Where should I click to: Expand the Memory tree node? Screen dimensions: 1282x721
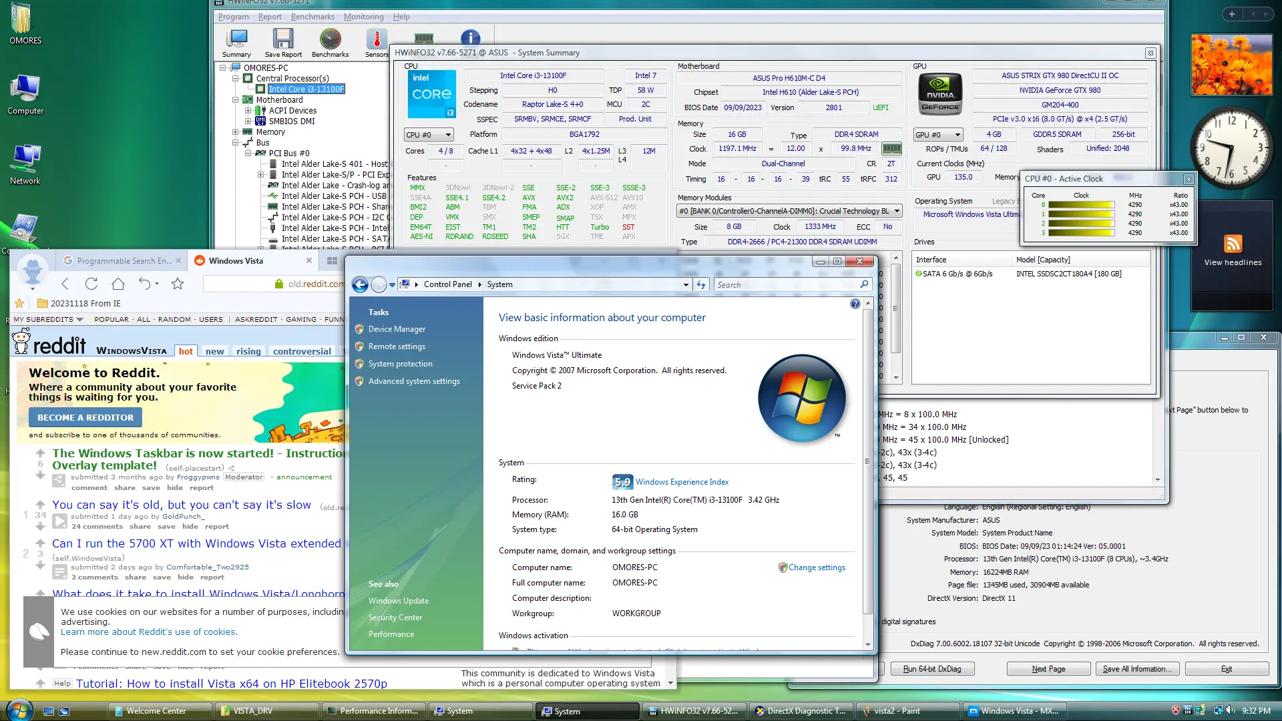pyautogui.click(x=236, y=132)
